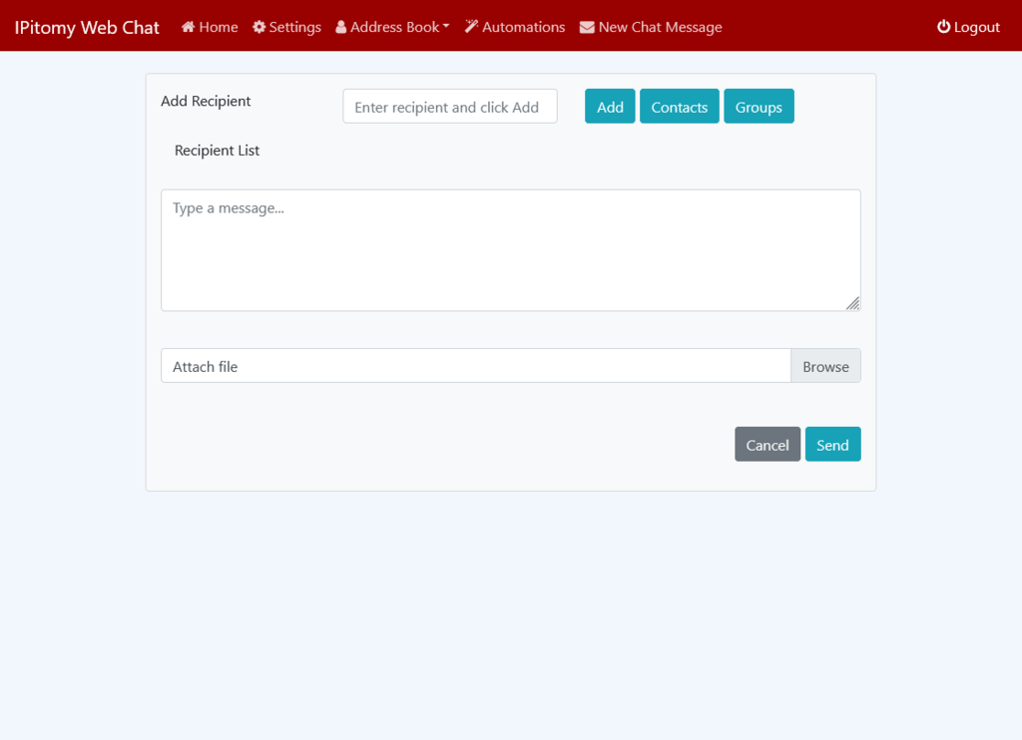Open the Contacts picker button
This screenshot has height=740, width=1022.
(x=679, y=107)
